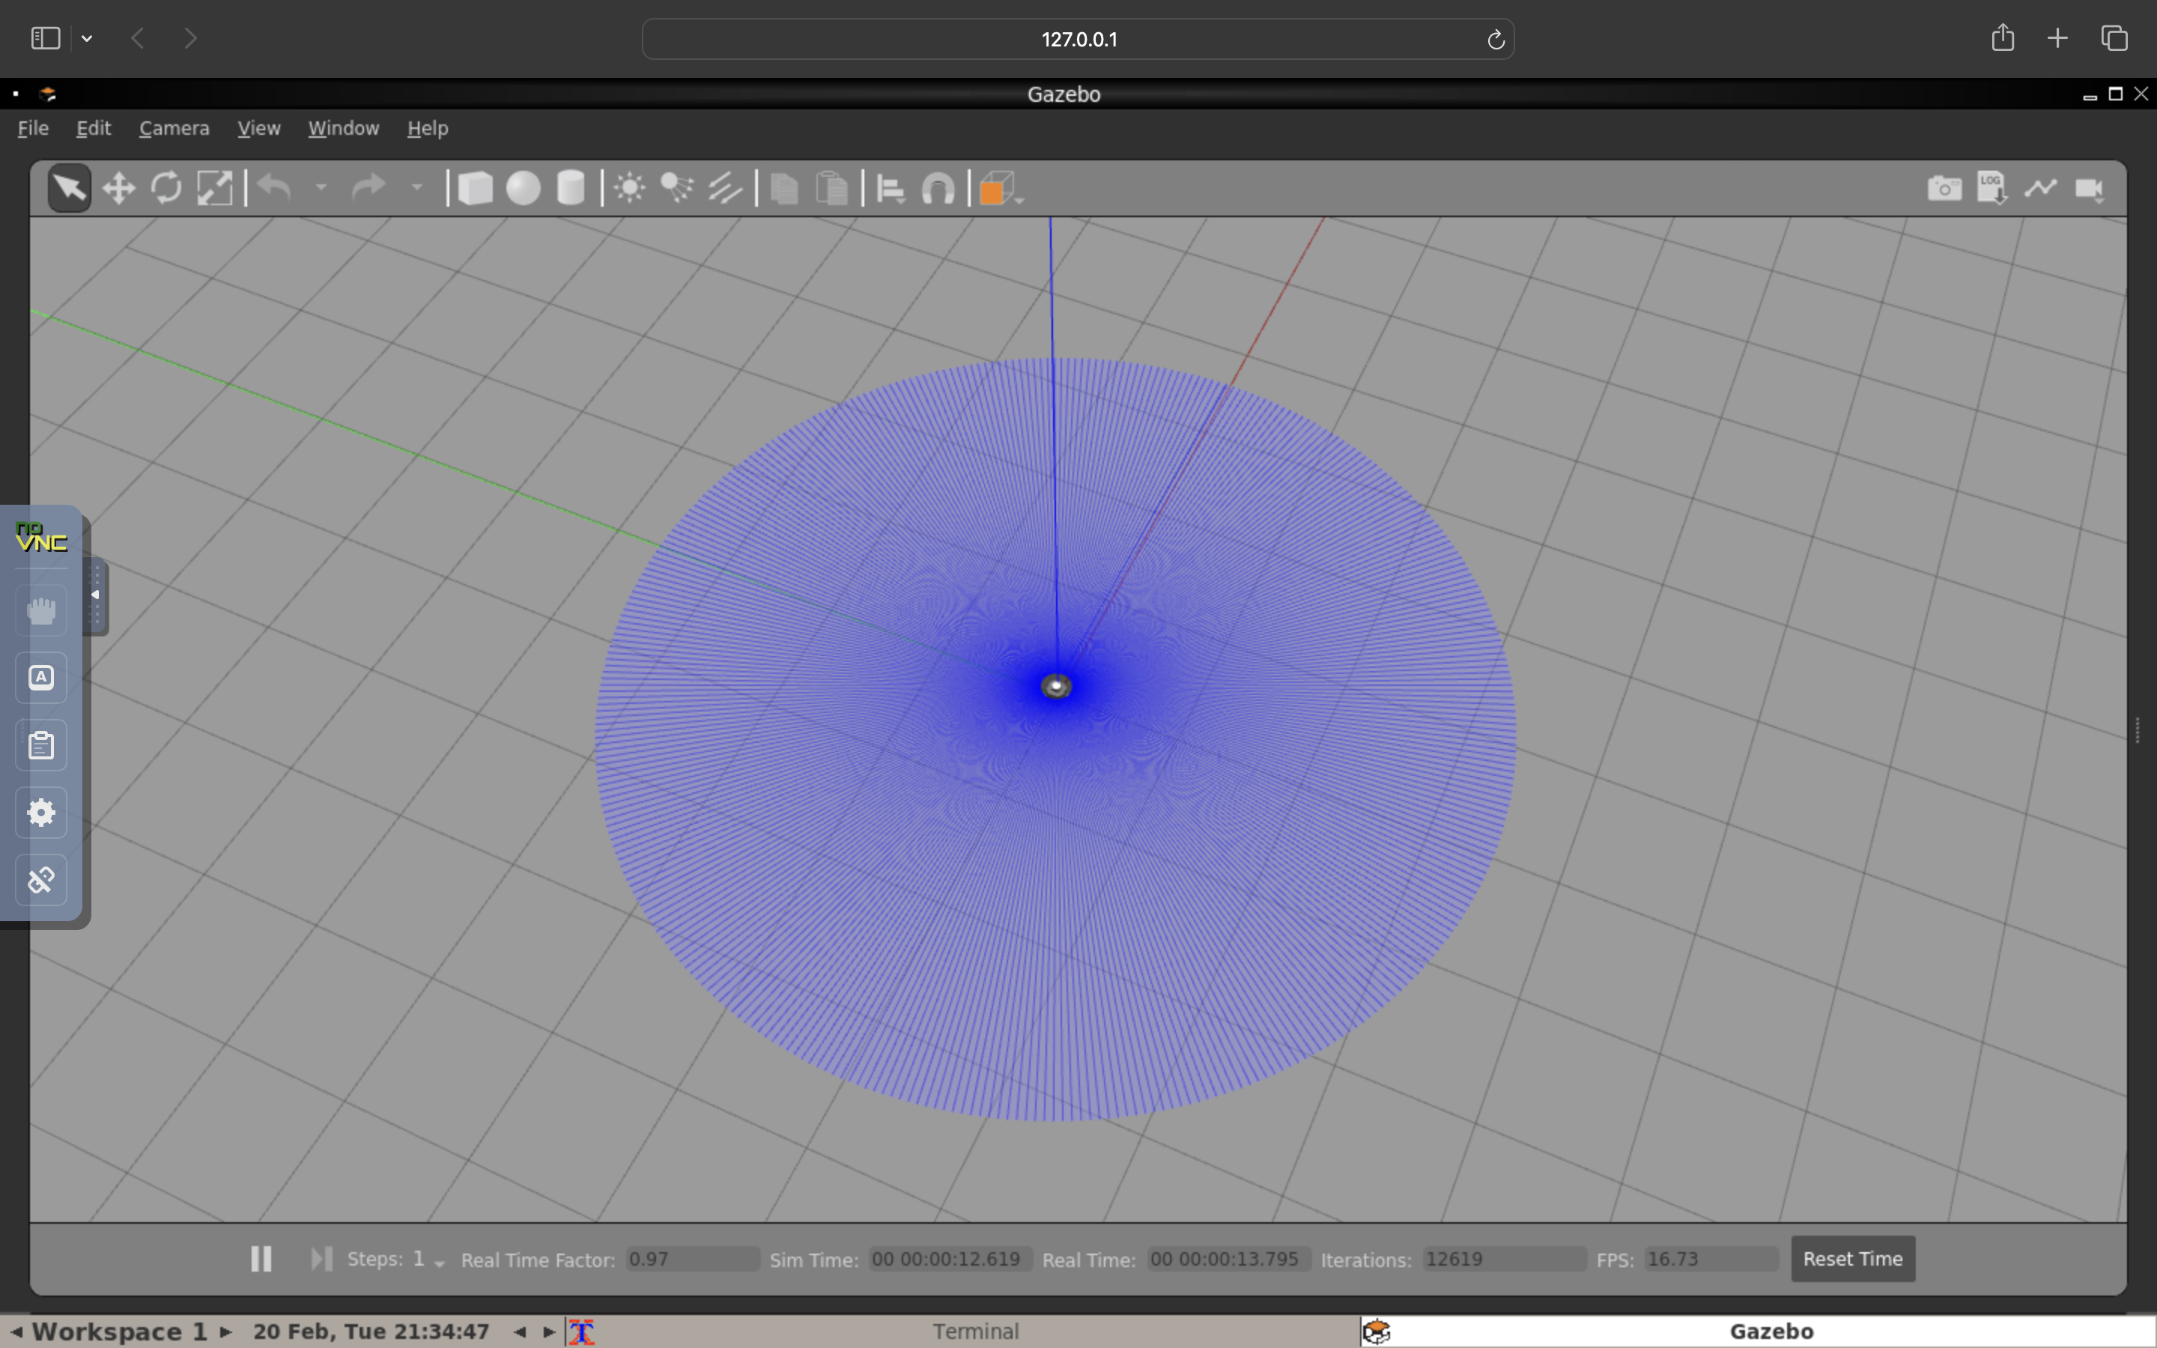Open the Camera menu
2157x1348 pixels.
(x=174, y=127)
